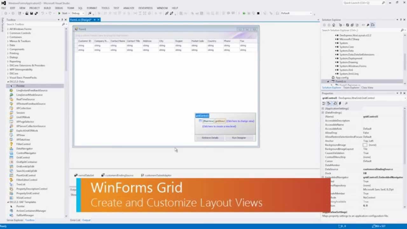Toggle Preview Selected Items in Solution Explorer
The image size is (407, 229).
coord(373,25)
